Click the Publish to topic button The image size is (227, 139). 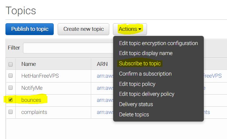(30, 29)
